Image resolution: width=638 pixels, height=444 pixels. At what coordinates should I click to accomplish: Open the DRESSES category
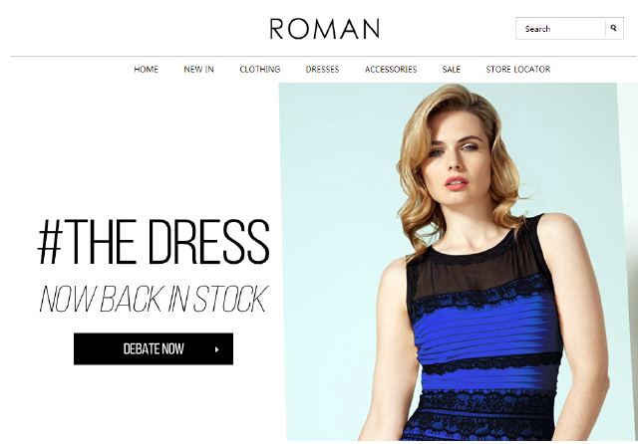pos(322,69)
